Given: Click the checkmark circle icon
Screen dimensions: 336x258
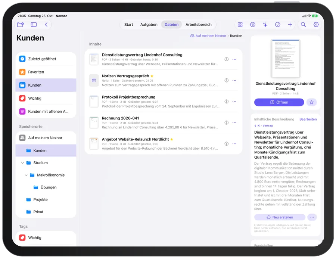Looking at the screenshot, I should pyautogui.click(x=277, y=25).
